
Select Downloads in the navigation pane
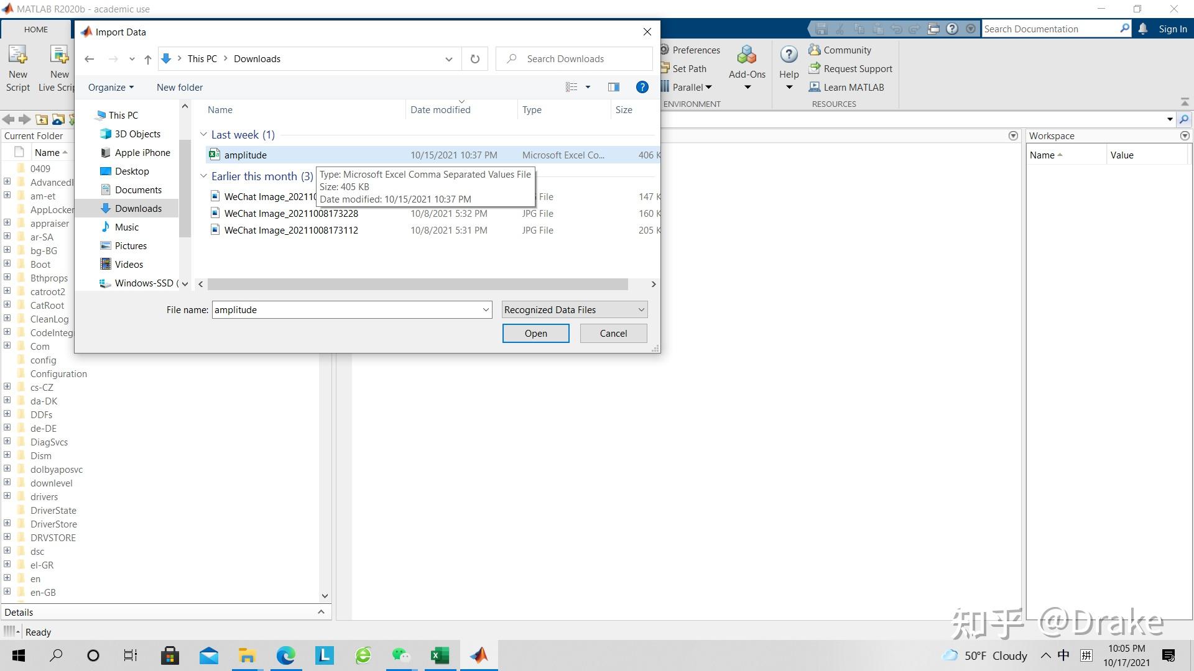138,208
